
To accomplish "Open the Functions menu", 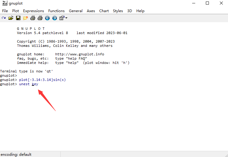I will 56,11.
